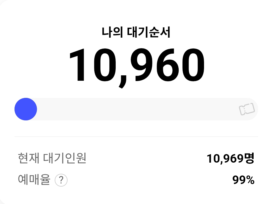The image size is (261, 204).
Task: Click the 10,969명 waiting count value
Action: pyautogui.click(x=230, y=159)
